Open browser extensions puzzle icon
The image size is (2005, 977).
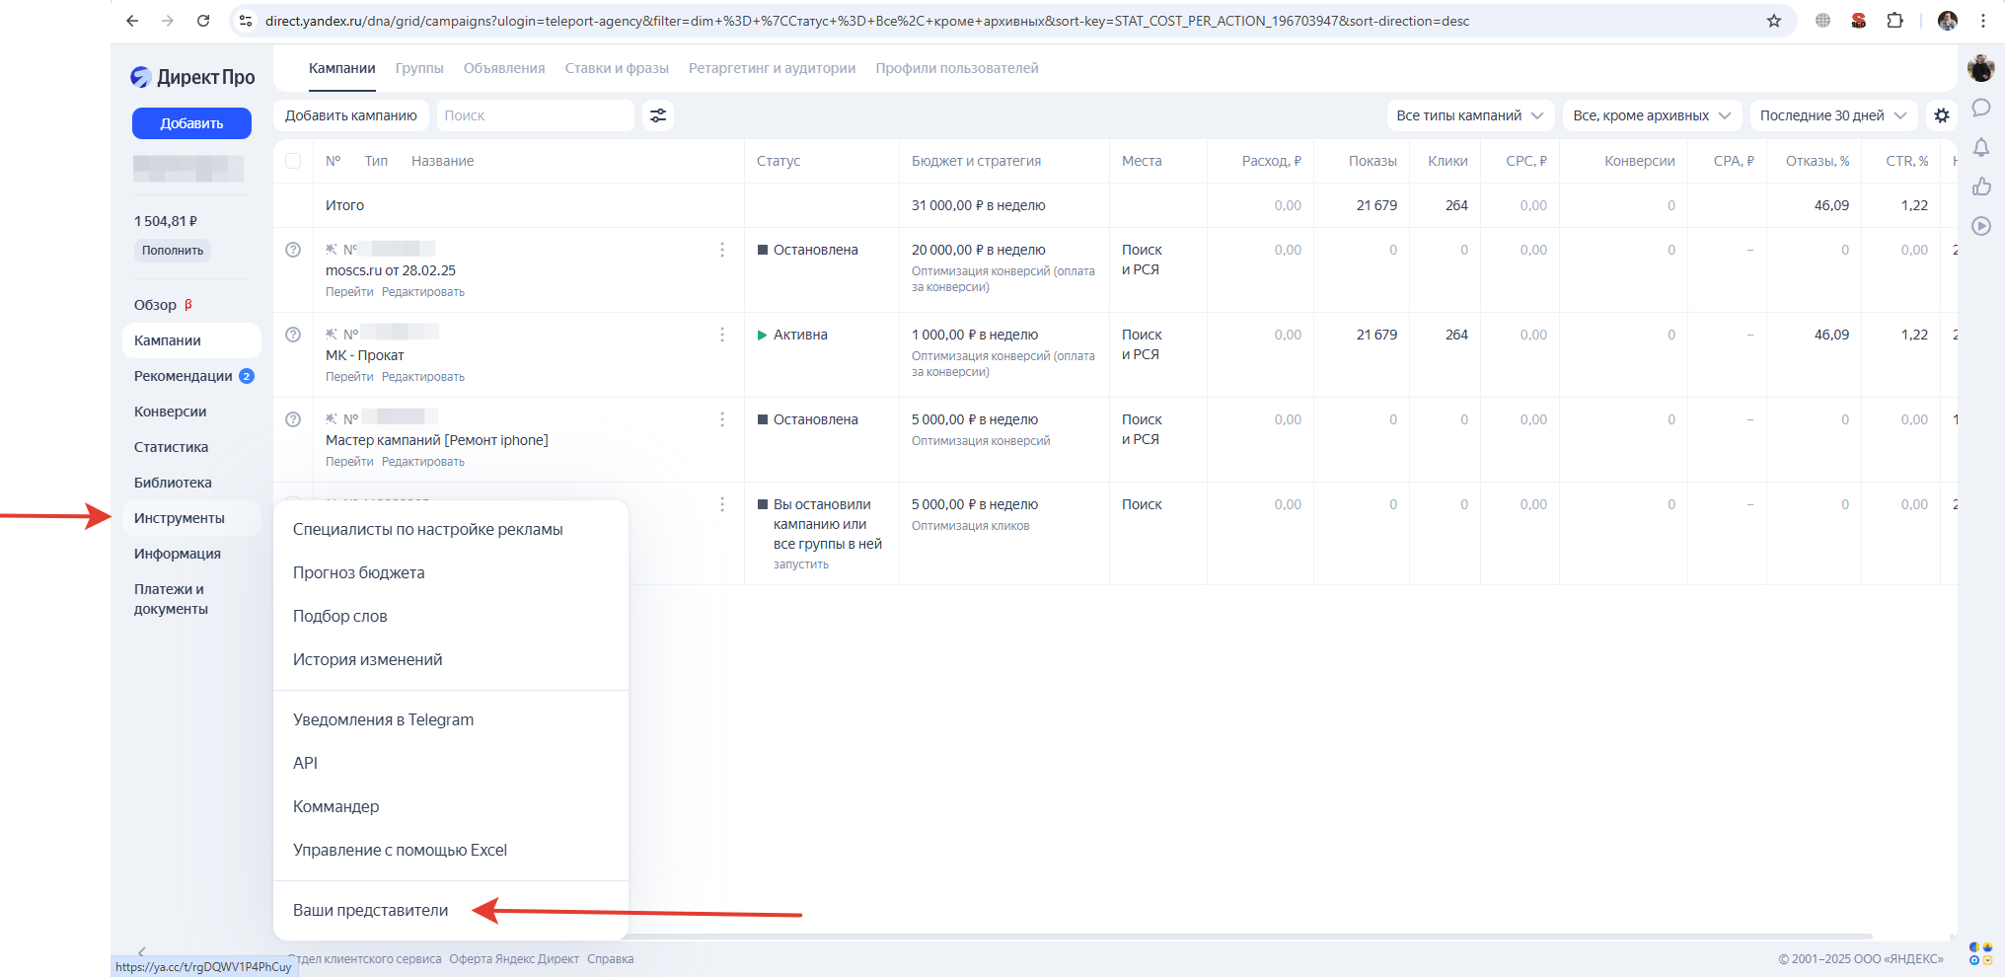[1894, 21]
